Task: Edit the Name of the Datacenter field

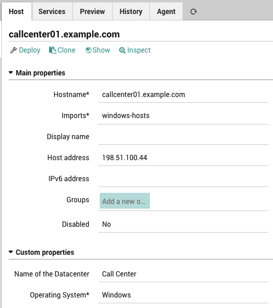Action: [x=183, y=274]
